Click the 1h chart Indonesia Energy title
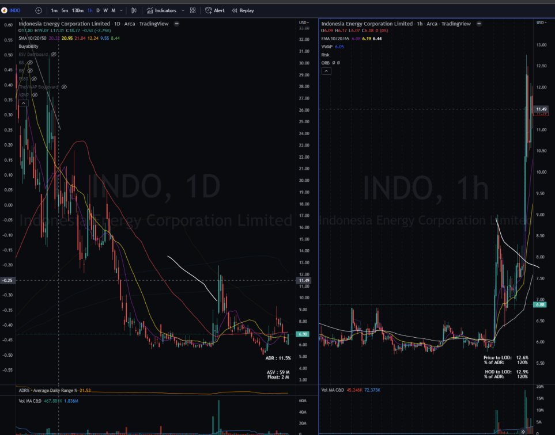The image size is (555, 435). coord(367,24)
